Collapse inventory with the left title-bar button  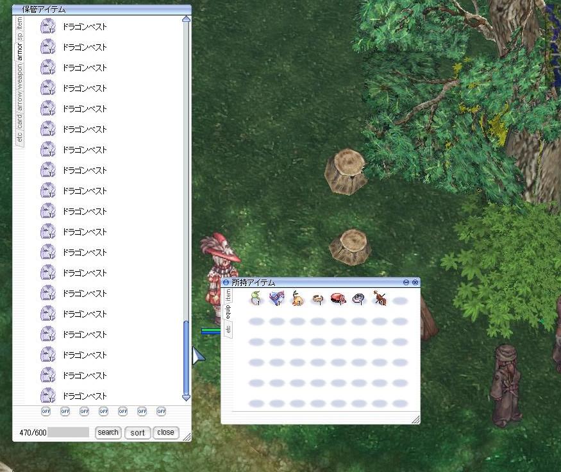click(x=226, y=282)
